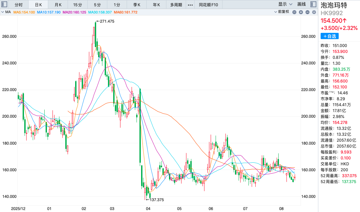Open the 画线 drawing tools
This screenshot has width=360, height=212.
point(302,4)
